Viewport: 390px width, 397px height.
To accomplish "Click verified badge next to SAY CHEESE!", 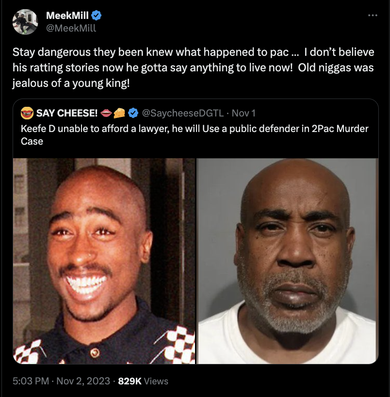I will [x=133, y=113].
